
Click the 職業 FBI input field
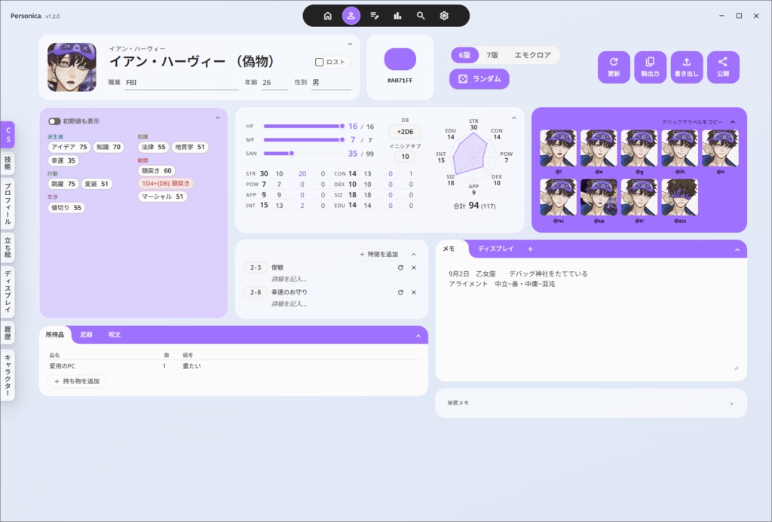(181, 83)
